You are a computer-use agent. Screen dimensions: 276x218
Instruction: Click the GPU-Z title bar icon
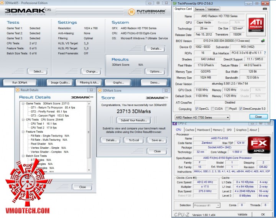[x=175, y=3]
